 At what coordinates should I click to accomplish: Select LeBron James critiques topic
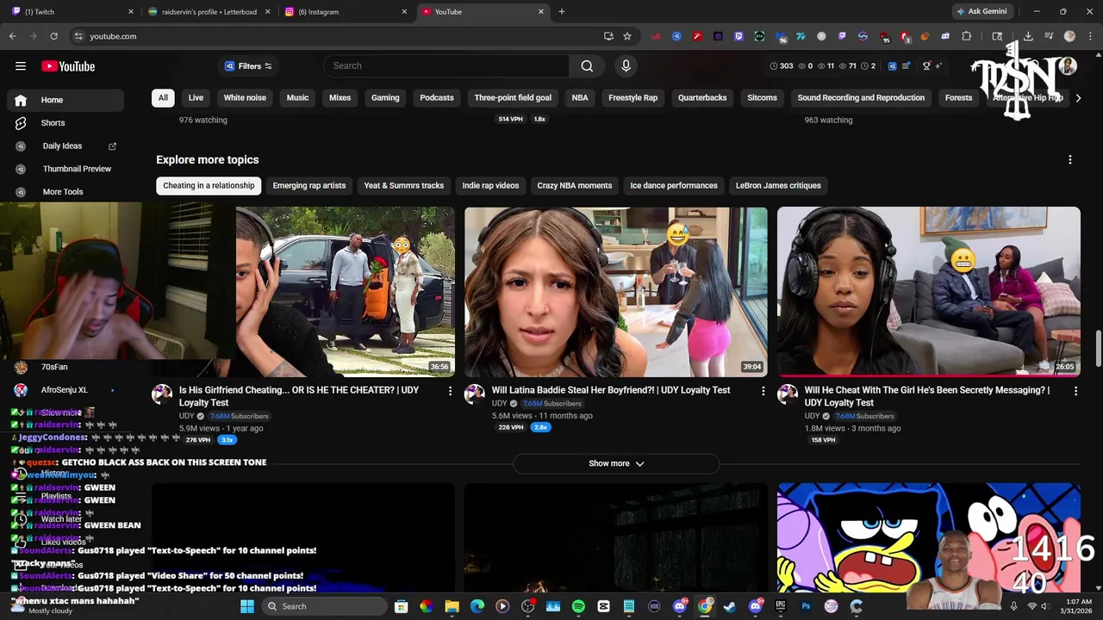[x=778, y=185]
